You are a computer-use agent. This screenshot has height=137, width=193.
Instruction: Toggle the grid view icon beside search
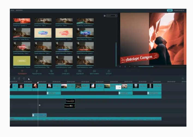[x=105, y=16]
